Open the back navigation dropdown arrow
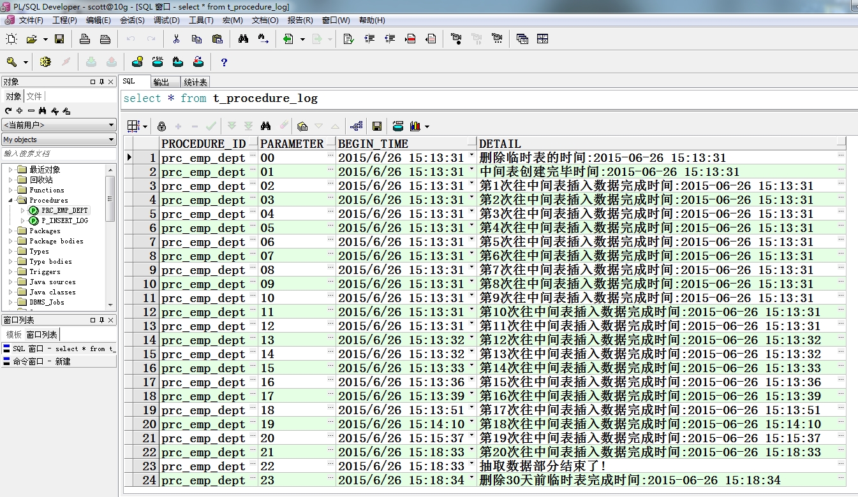This screenshot has height=497, width=858. click(x=302, y=40)
